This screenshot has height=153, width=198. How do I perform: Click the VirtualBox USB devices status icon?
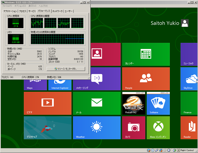[157, 150]
